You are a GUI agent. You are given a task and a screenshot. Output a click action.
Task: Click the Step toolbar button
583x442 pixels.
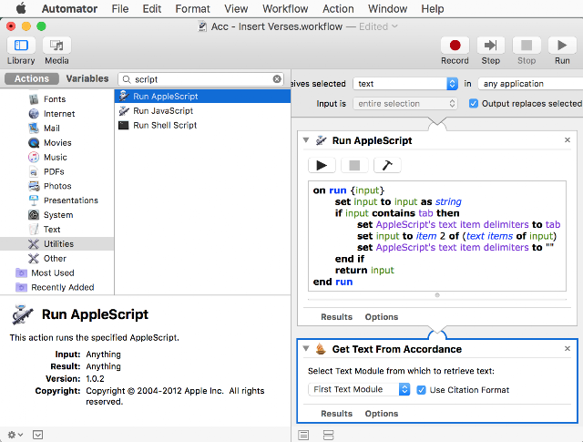tap(490, 46)
